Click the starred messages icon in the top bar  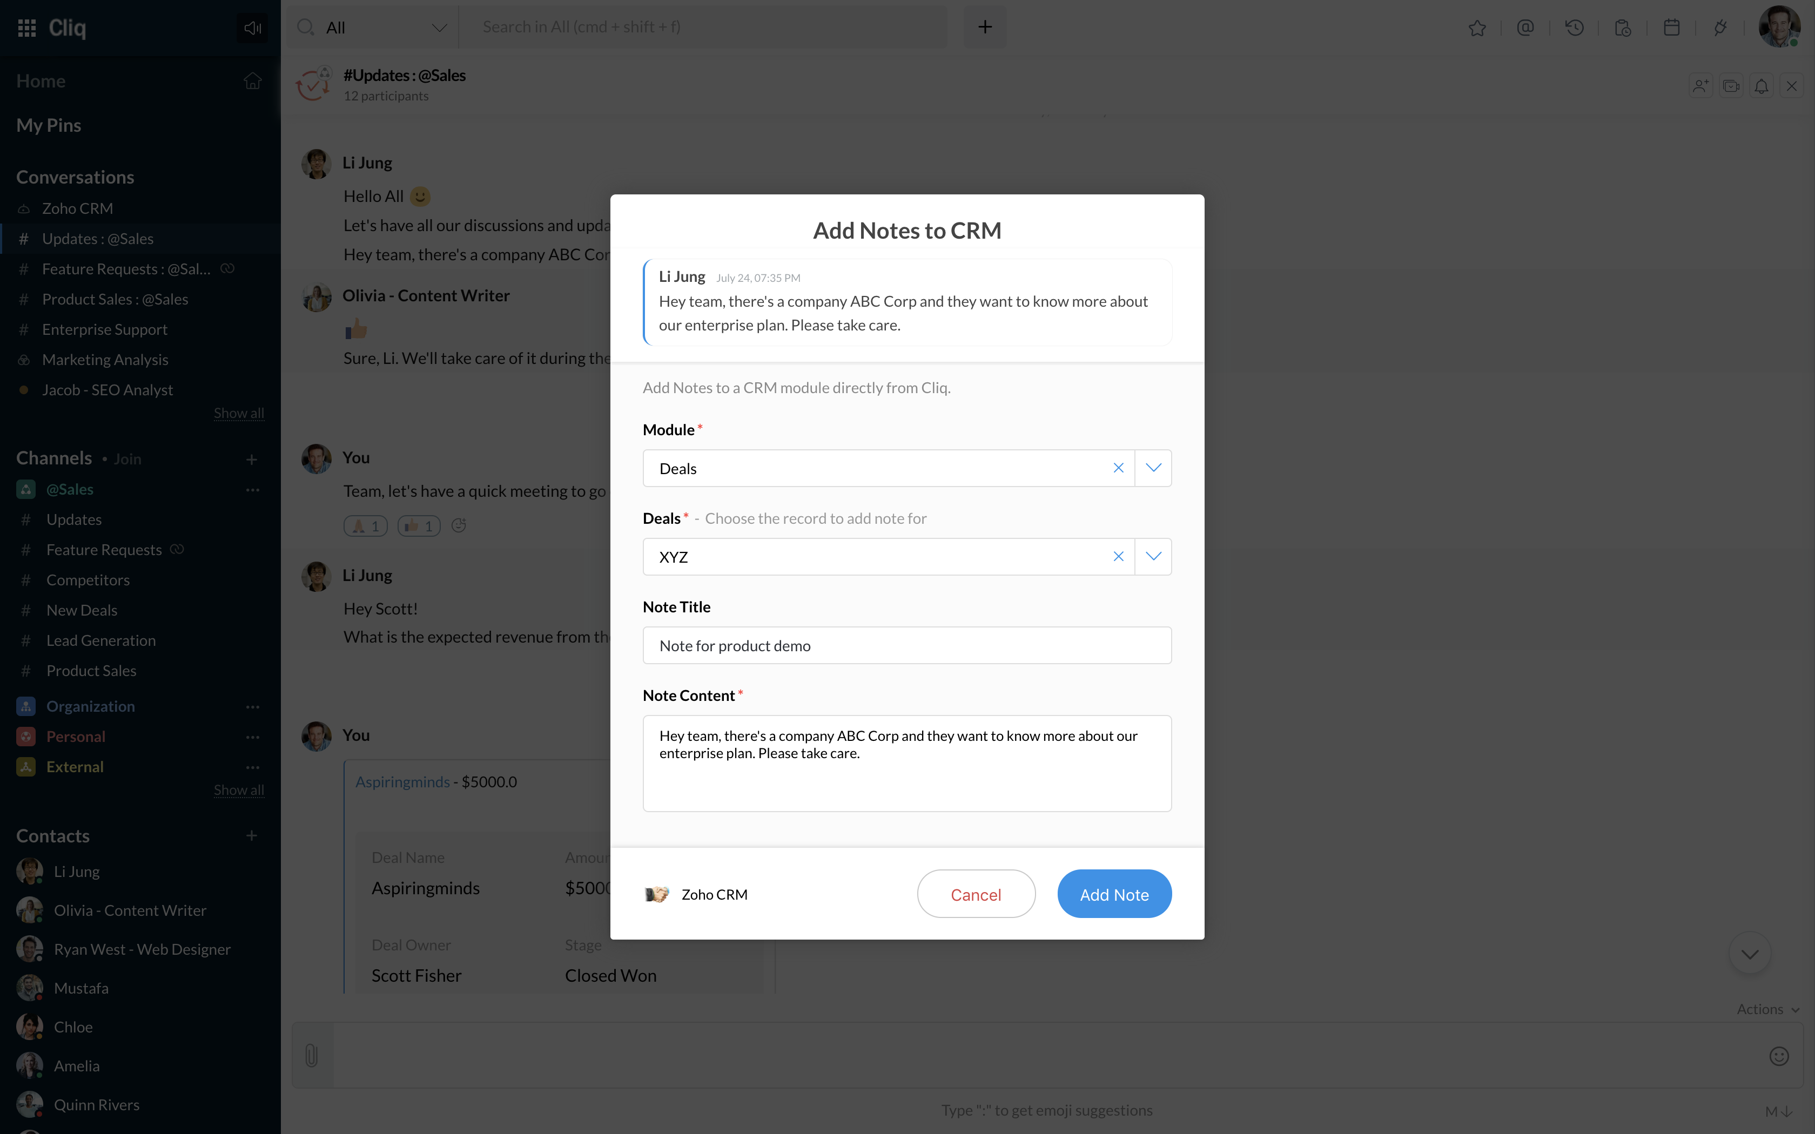(1477, 28)
